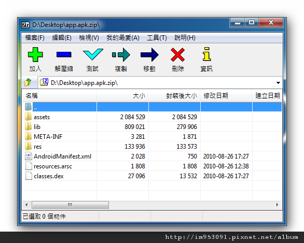Screen dimensions: 304x243
Task: Open the 檢視(V) menu
Action: pos(89,37)
